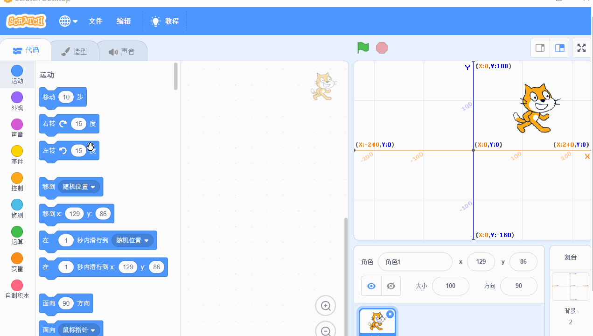Switch to large stage layout
The height and width of the screenshot is (336, 593).
560,48
